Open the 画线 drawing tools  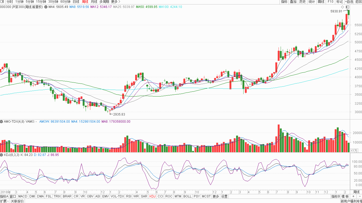321,2
